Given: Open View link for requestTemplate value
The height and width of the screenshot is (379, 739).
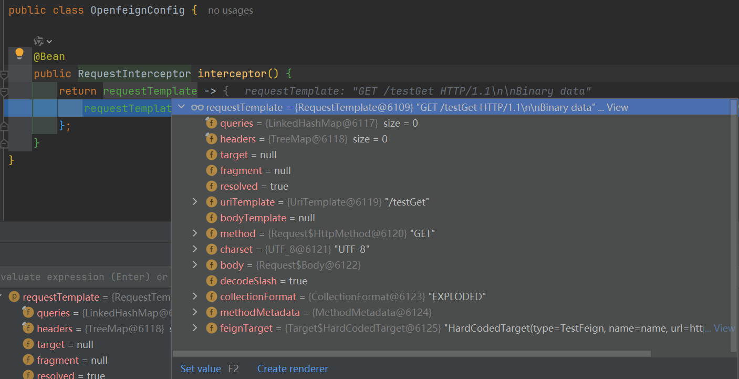Looking at the screenshot, I should pyautogui.click(x=617, y=107).
